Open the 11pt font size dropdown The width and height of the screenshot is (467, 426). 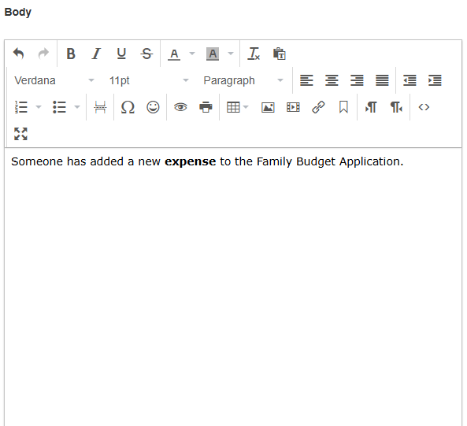click(x=149, y=80)
